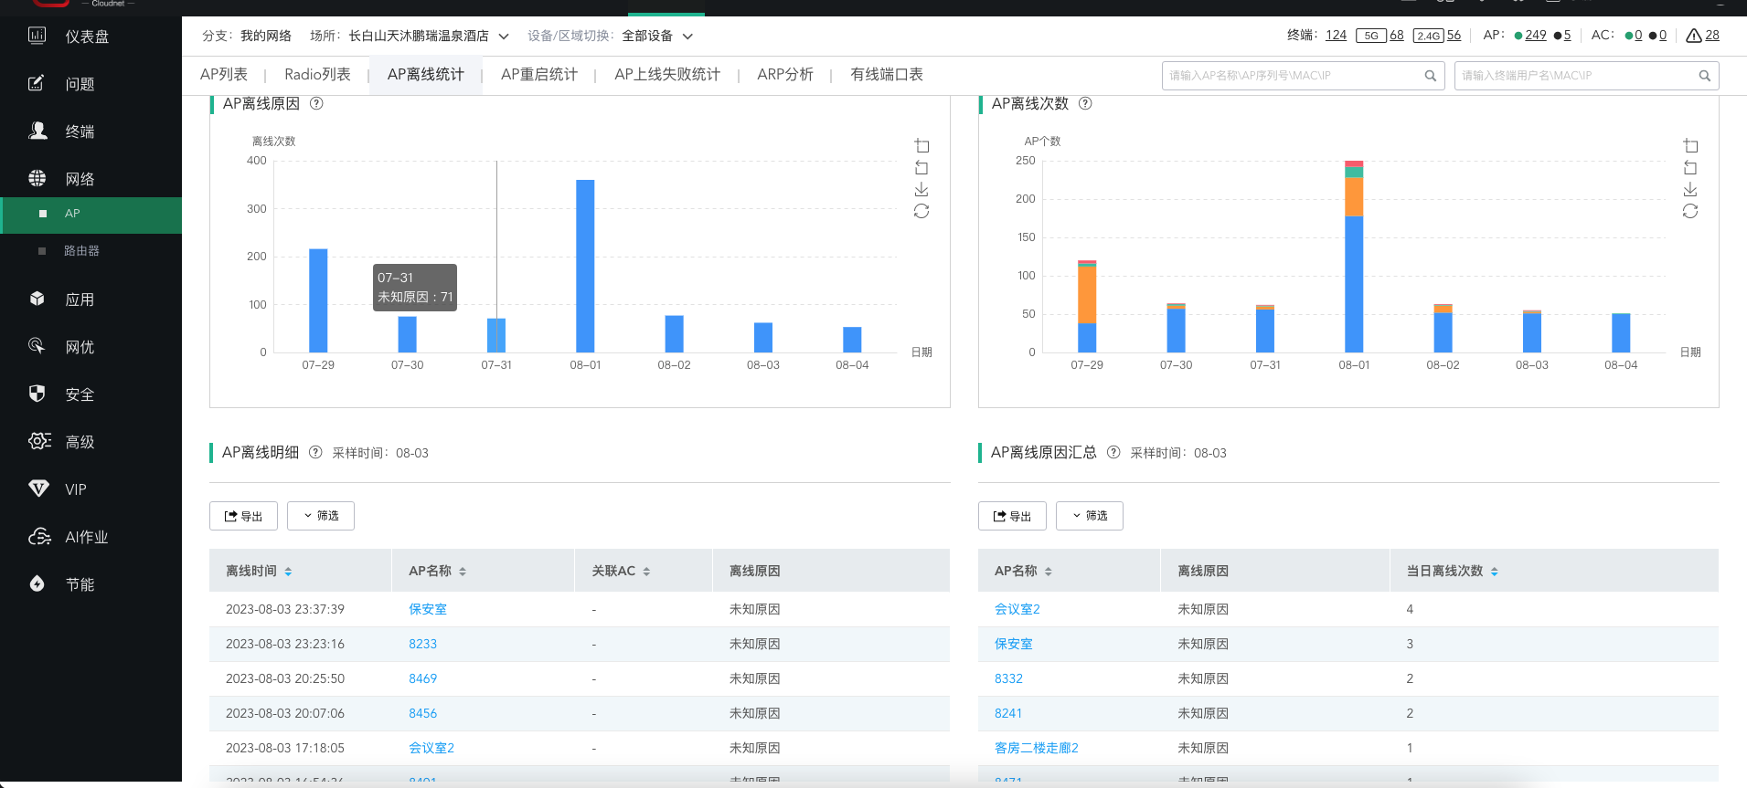This screenshot has height=788, width=1747.
Task: Click the 08-01 bar in AP离线原因 chart
Action: pos(585,266)
